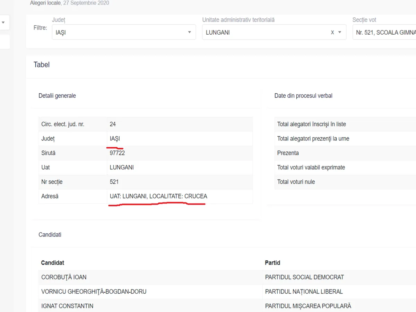Click the Adresă value with LOCALITATE: CRUCEA
Viewport: 416px width, 312px height.
coord(158,196)
